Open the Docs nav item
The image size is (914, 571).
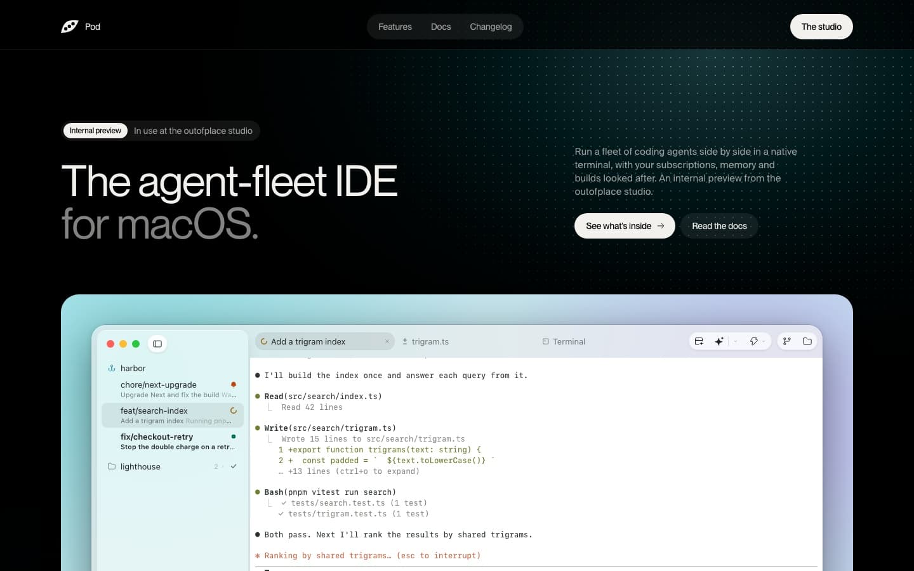coord(440,27)
